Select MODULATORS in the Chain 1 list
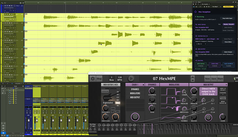The height and width of the screenshot is (137, 238). [x=135, y=93]
